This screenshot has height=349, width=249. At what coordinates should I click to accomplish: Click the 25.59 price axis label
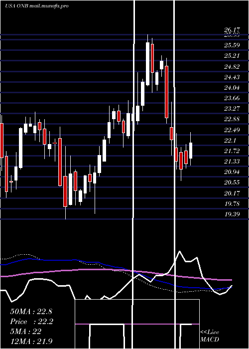pos(232,45)
